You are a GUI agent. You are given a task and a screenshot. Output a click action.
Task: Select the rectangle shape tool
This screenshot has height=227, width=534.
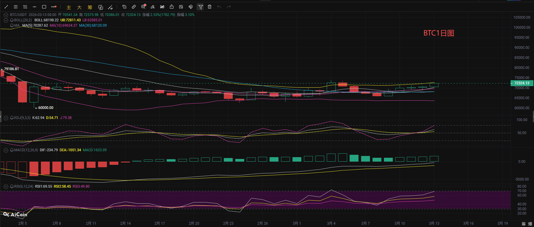point(44,7)
